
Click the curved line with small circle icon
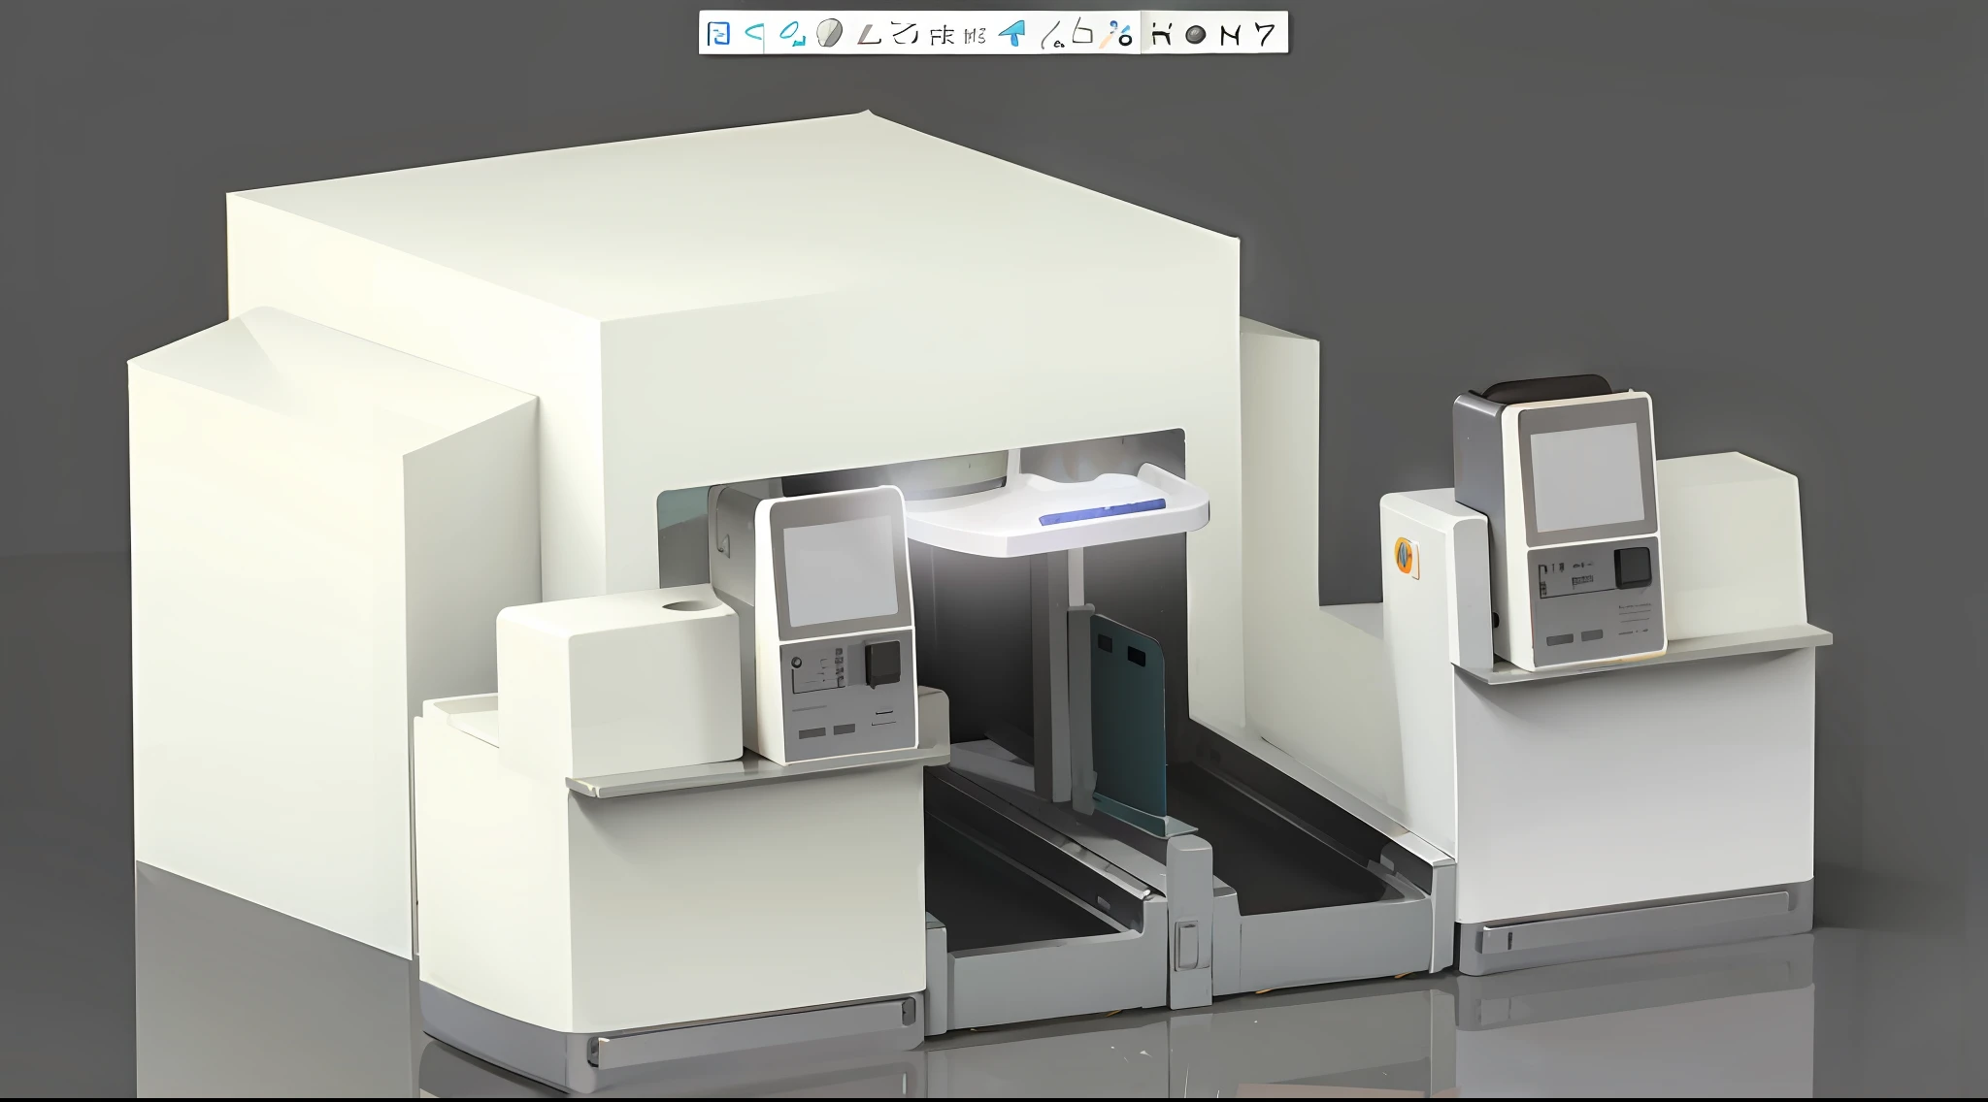point(1051,37)
